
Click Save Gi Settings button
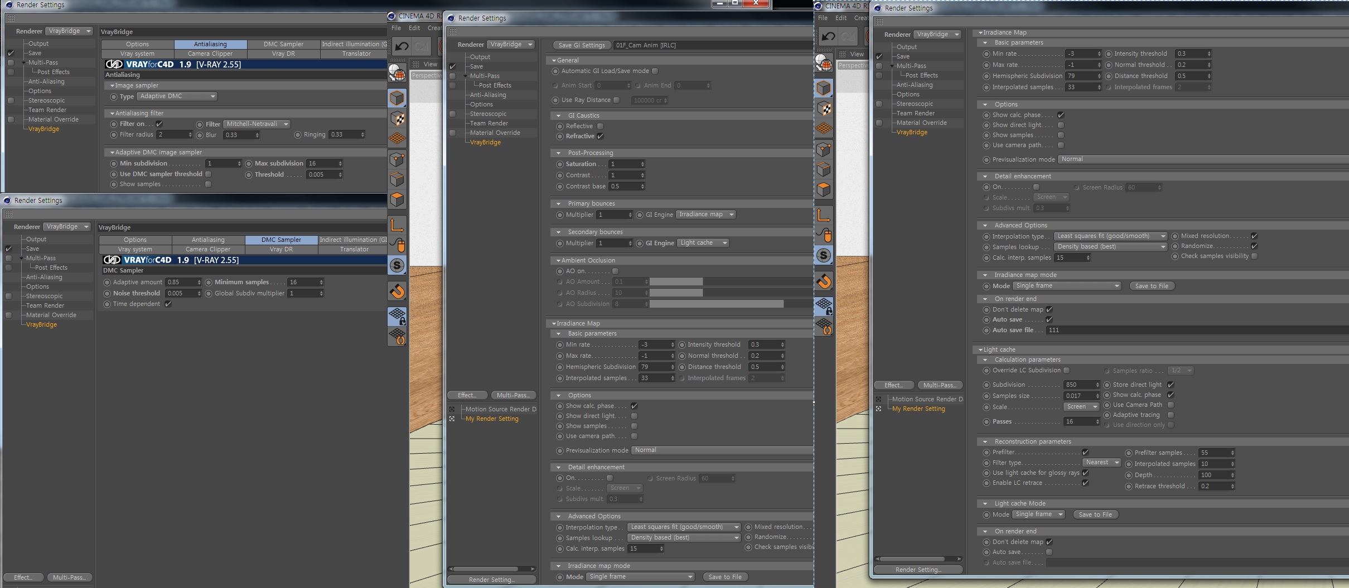tap(582, 45)
